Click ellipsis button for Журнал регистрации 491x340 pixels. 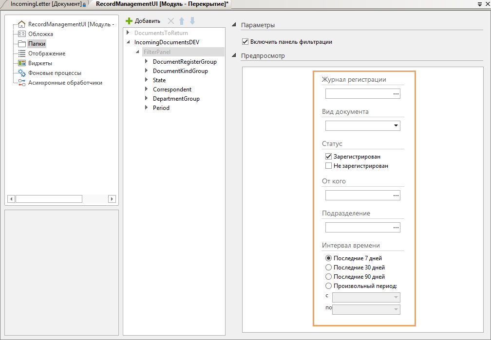[x=396, y=94]
